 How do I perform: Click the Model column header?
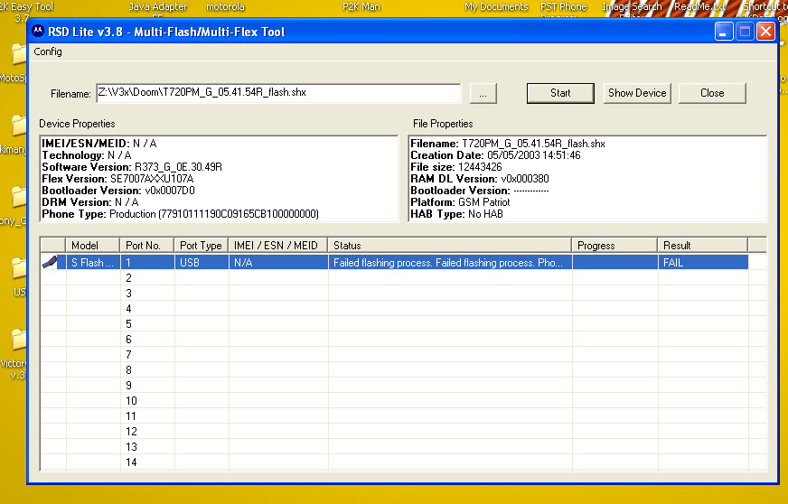point(92,245)
